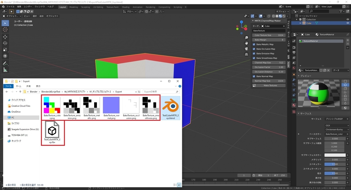Uncheck Bake Metallic Map
Viewport: 351px width, 190px height.
pyautogui.click(x=254, y=44)
